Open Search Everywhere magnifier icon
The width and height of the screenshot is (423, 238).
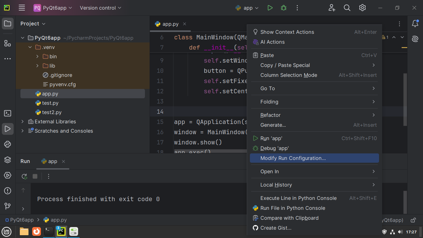(347, 8)
